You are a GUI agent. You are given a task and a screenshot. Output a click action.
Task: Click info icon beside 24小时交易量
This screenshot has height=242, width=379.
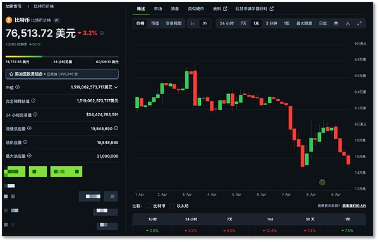coord(35,114)
